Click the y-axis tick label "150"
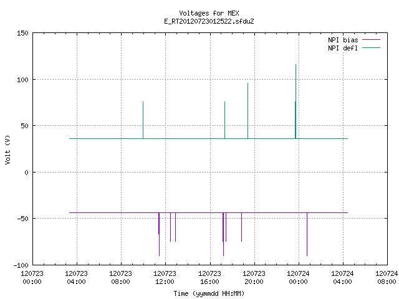The image size is (399, 299). [22, 33]
